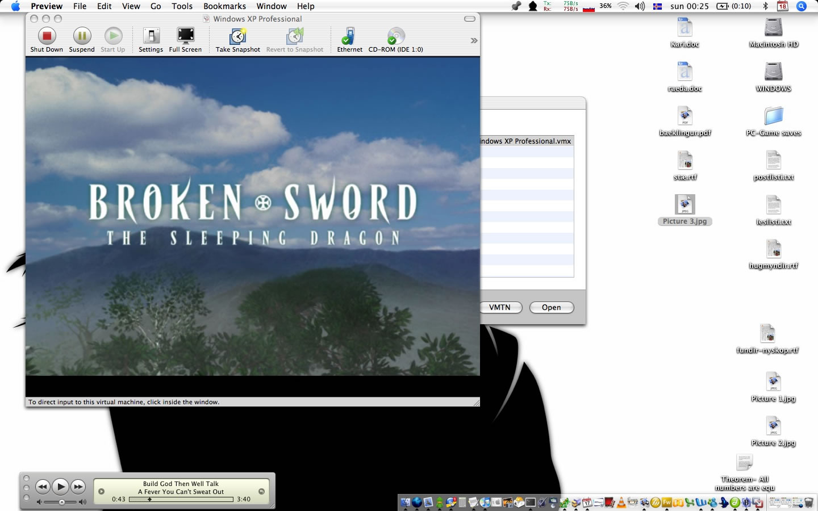Click the Open button in the background window
Image resolution: width=818 pixels, height=511 pixels.
coord(552,307)
